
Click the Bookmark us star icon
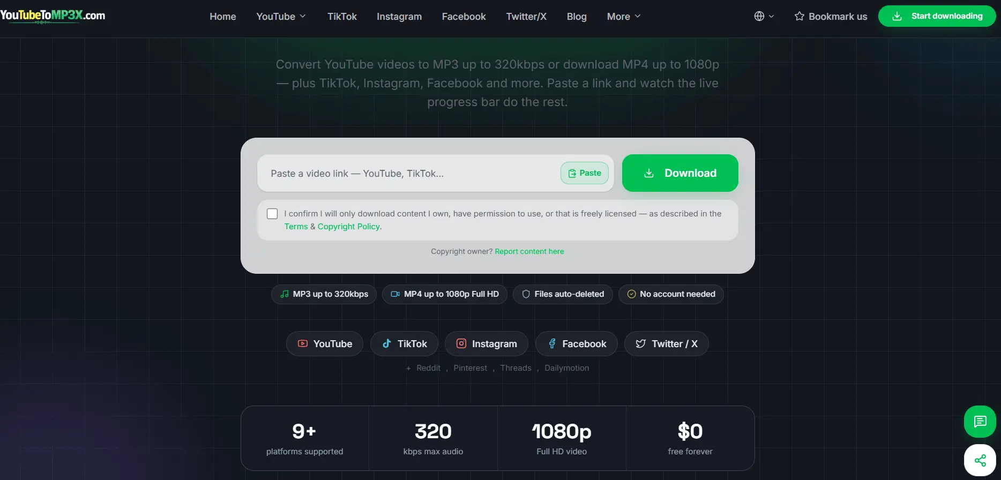pyautogui.click(x=800, y=16)
